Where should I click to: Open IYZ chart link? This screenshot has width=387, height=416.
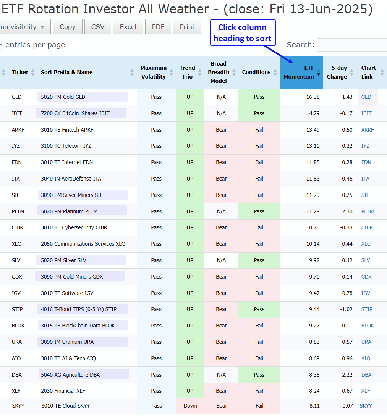coord(365,146)
